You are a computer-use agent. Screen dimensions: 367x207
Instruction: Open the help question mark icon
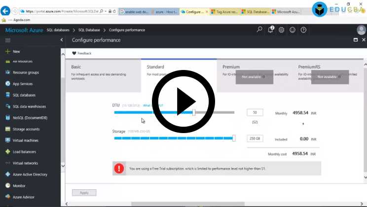[303, 30]
